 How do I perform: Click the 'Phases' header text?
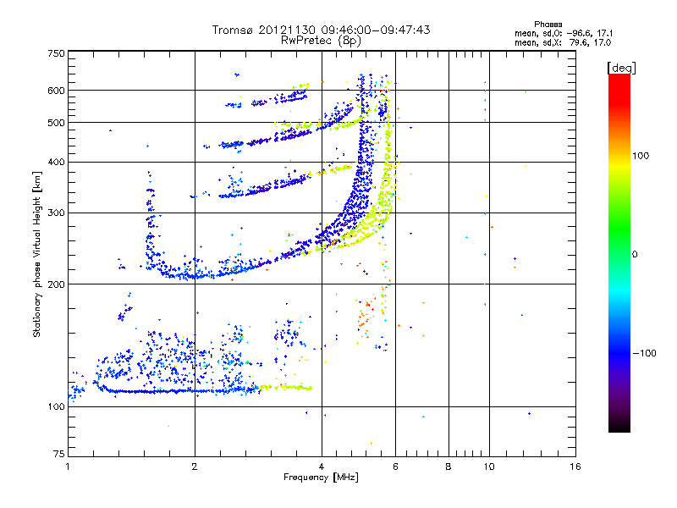pos(548,25)
